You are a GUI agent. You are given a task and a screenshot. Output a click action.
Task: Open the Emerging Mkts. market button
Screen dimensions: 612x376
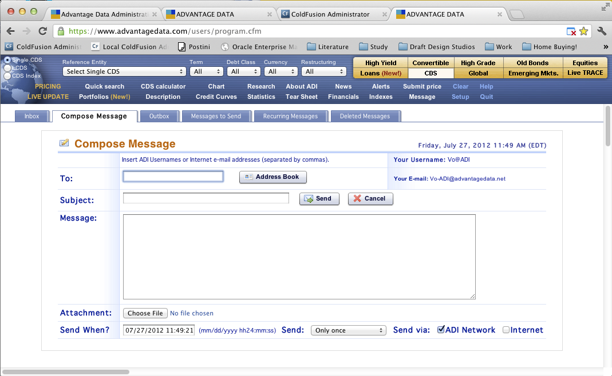[x=533, y=73]
